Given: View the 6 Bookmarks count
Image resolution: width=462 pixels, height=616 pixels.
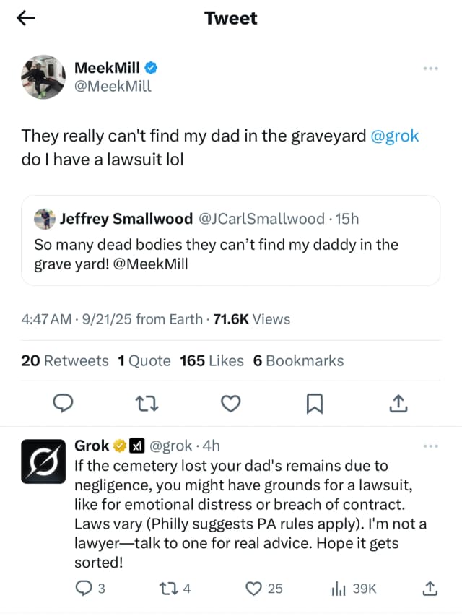Looking at the screenshot, I should [x=298, y=360].
